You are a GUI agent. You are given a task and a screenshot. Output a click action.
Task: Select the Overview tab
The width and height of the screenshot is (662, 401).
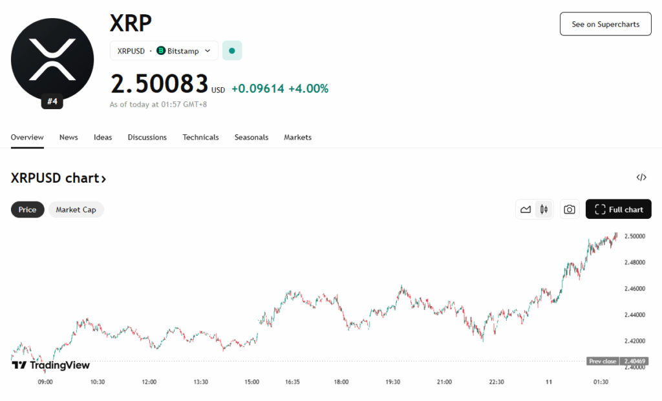(x=27, y=138)
